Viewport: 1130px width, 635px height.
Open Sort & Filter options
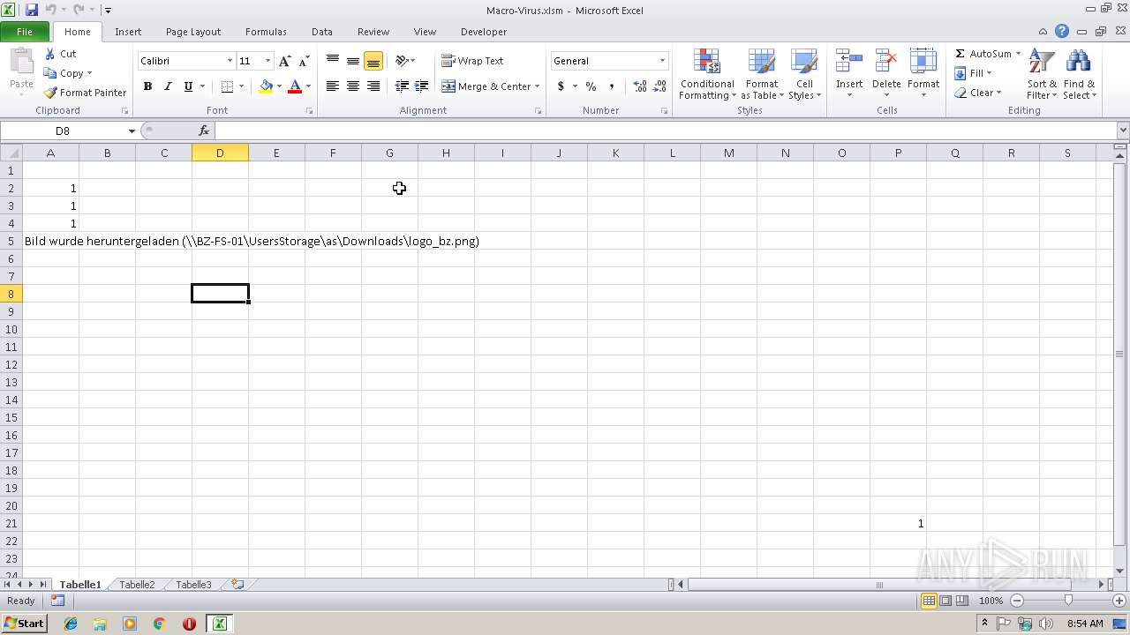coord(1042,74)
